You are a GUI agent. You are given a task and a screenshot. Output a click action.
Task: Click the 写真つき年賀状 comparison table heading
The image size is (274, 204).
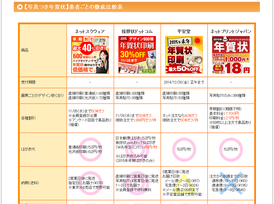click(73, 7)
